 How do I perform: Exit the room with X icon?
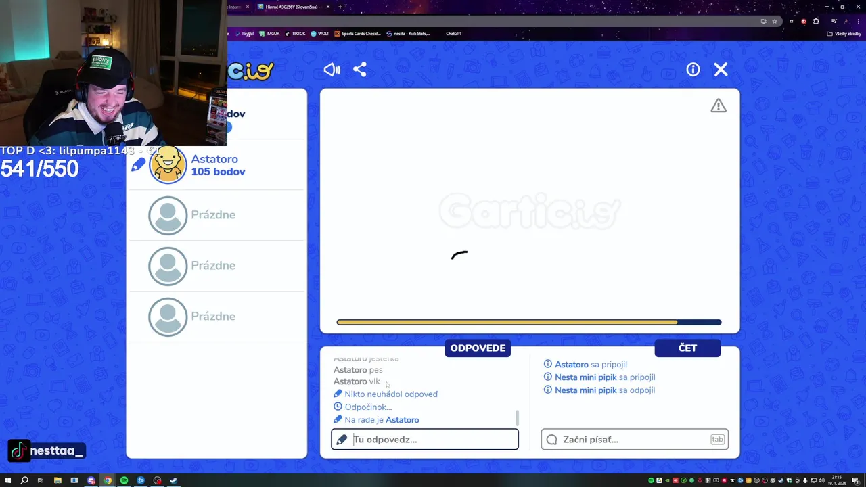(x=721, y=70)
